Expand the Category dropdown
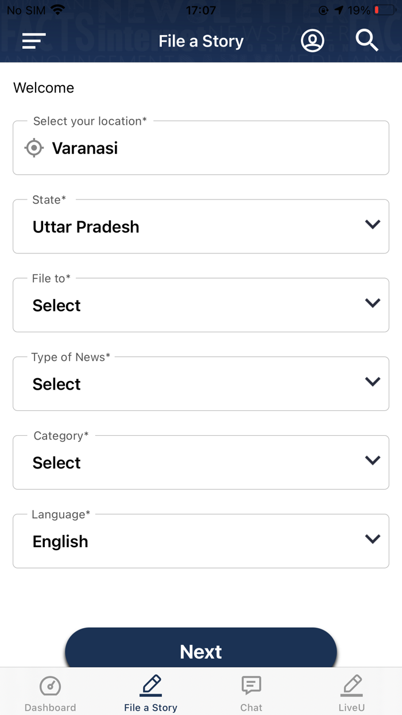Image resolution: width=402 pixels, height=715 pixels. pyautogui.click(x=201, y=463)
